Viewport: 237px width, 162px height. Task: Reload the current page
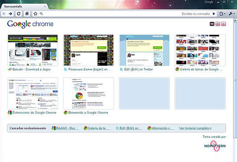(x=19, y=14)
